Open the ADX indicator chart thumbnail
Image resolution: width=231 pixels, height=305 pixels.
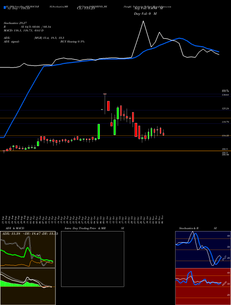pos(28,250)
